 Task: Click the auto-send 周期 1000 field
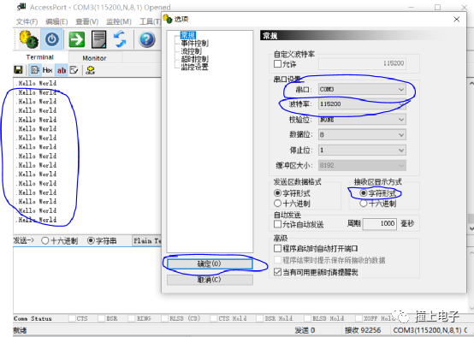tap(379, 224)
